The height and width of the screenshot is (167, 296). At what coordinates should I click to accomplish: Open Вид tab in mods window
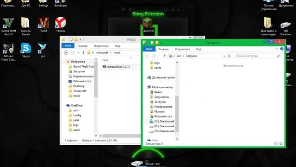[117, 46]
